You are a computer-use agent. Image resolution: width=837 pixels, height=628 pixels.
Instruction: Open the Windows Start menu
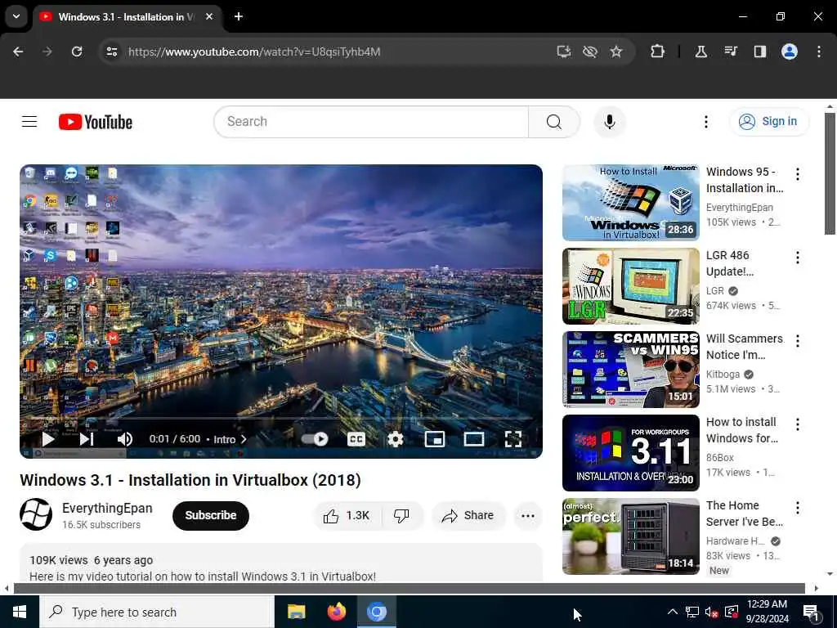(20, 612)
